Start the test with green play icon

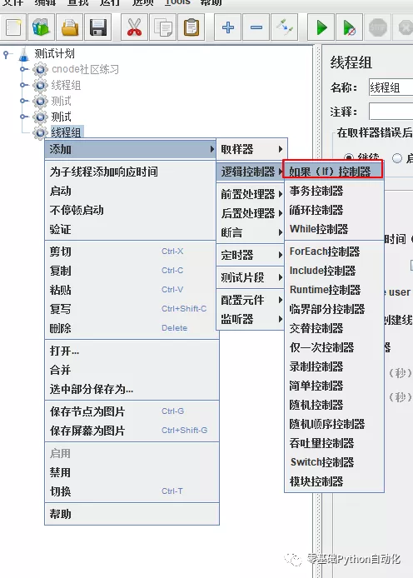(x=321, y=27)
